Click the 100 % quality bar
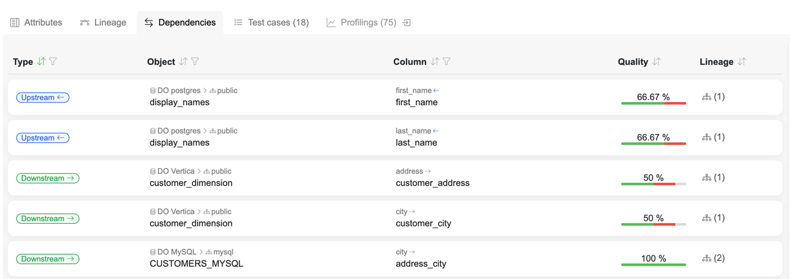The height and width of the screenshot is (279, 790). click(x=653, y=264)
